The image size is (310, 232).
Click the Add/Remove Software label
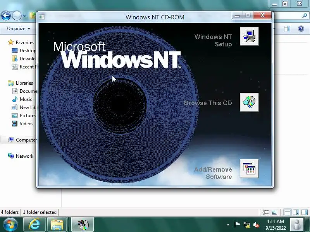tap(213, 173)
